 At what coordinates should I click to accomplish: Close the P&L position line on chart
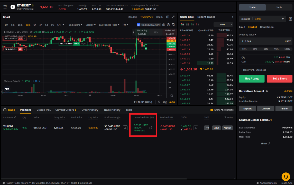(x=92, y=44)
